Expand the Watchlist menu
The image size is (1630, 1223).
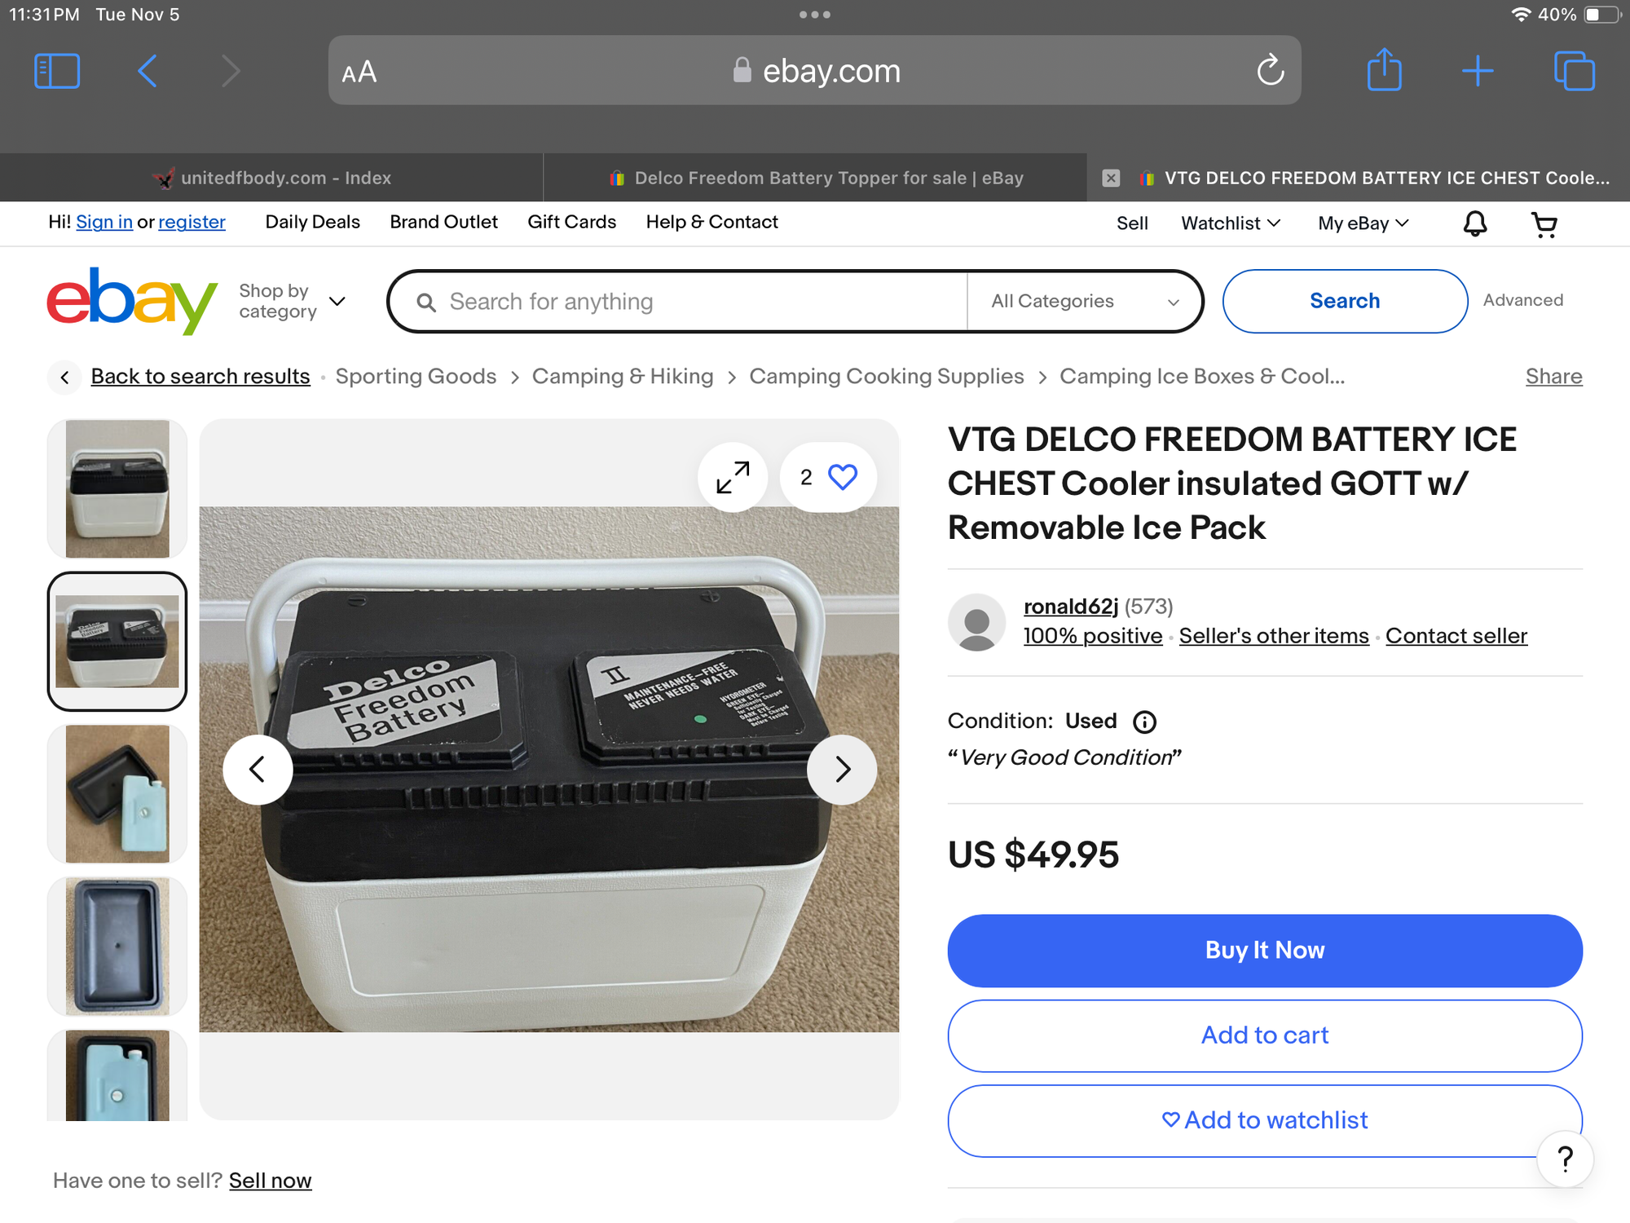tap(1231, 223)
